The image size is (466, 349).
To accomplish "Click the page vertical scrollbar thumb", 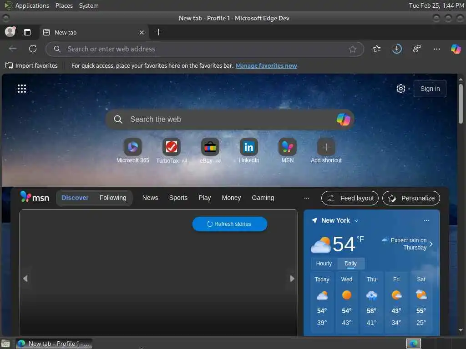I will click(x=461, y=104).
